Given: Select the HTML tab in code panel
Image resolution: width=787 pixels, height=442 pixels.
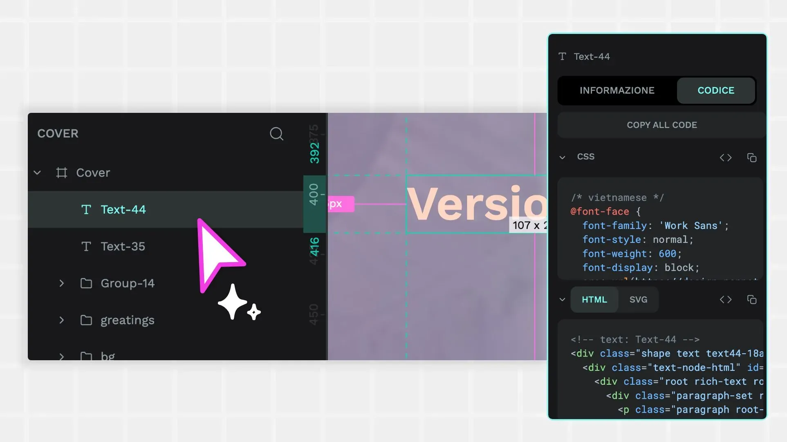Looking at the screenshot, I should [x=594, y=300].
